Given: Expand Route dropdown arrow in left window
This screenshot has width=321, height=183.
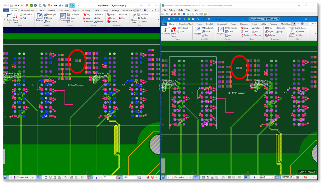Looking at the screenshot, I should 9,22.
